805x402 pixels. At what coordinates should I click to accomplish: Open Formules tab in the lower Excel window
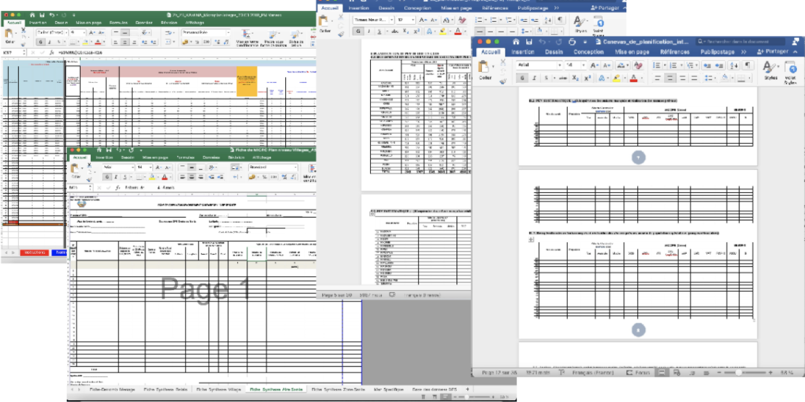185,157
